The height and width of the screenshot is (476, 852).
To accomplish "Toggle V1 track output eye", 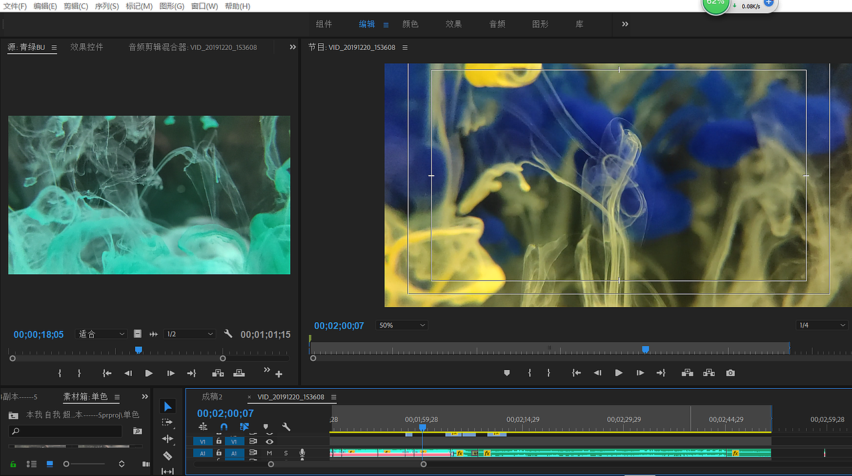I will pos(270,441).
